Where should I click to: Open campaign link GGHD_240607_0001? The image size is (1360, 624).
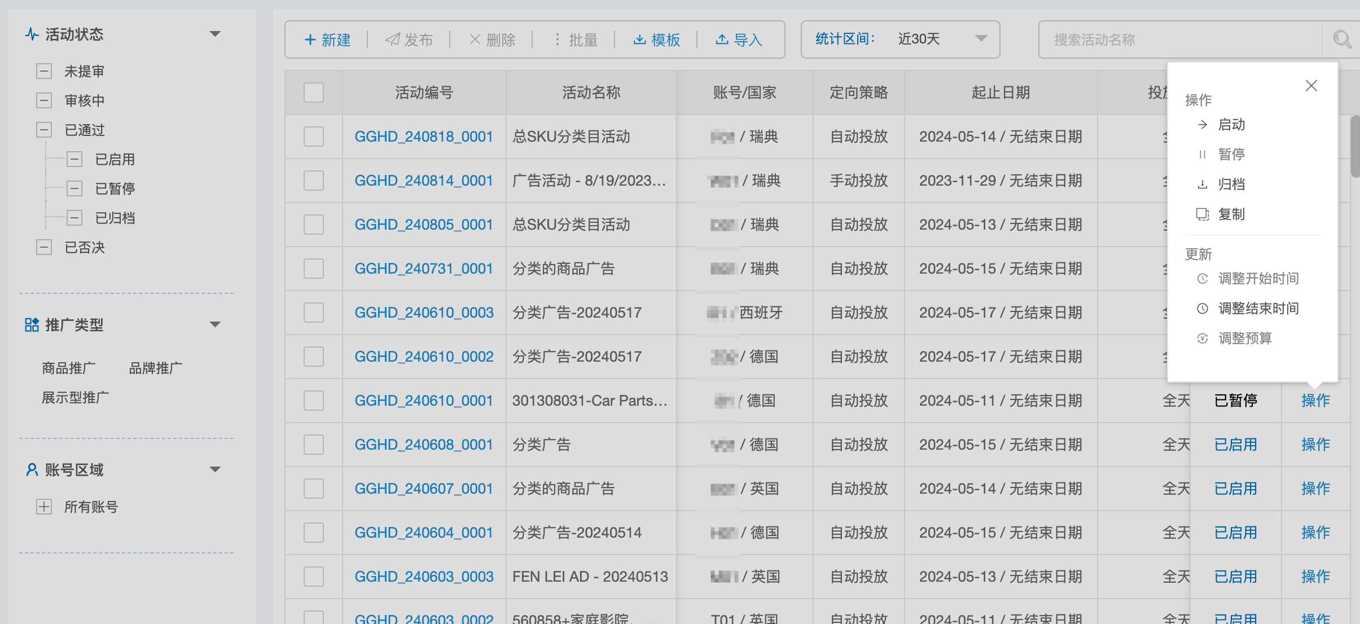pyautogui.click(x=423, y=489)
